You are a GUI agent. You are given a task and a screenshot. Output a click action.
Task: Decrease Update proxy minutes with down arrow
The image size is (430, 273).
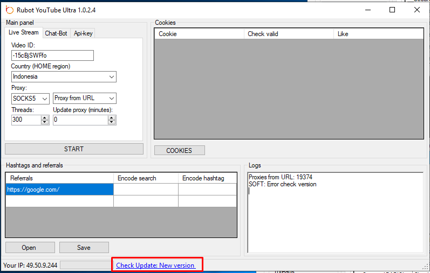coord(112,122)
